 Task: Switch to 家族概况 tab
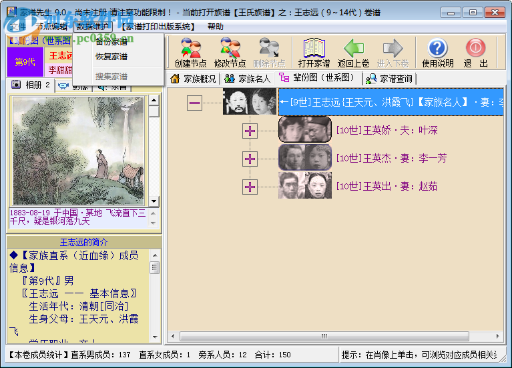194,79
